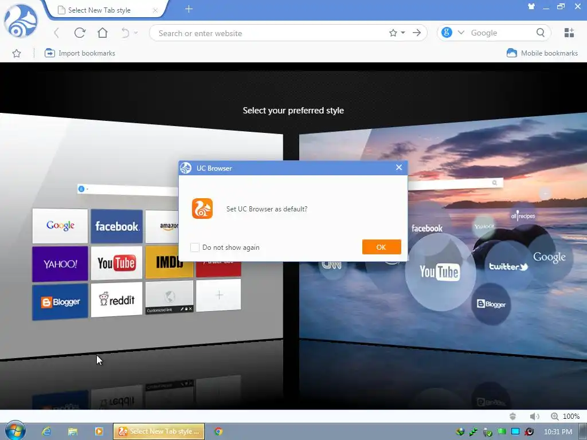
Task: Click the facebook tile in grid preview
Action: click(117, 226)
